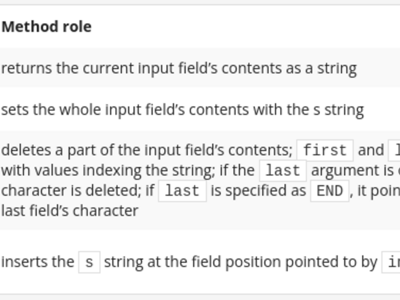Click the "first" inline code box
Image resolution: width=400 pixels, height=300 pixels.
(x=325, y=150)
